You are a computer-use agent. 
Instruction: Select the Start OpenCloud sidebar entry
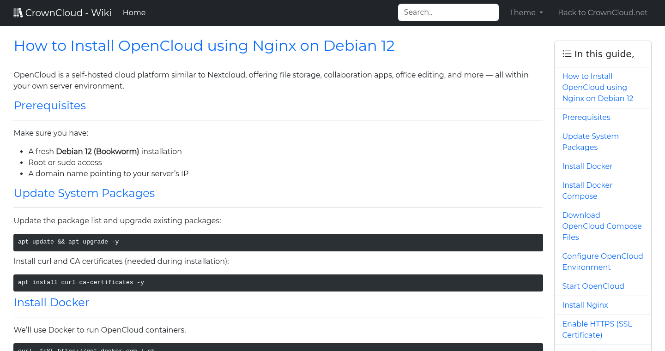pos(593,286)
